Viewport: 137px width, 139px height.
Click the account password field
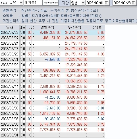click(x=51, y=3)
